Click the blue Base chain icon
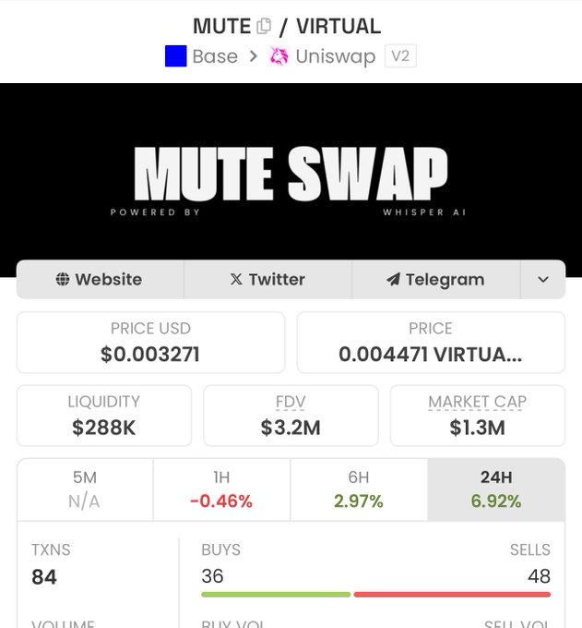 pyautogui.click(x=175, y=56)
